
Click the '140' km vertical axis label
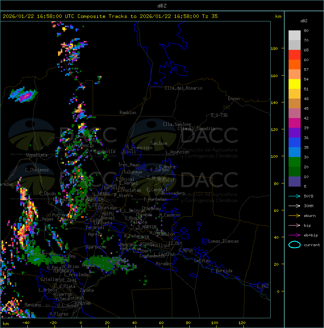click(x=274, y=103)
